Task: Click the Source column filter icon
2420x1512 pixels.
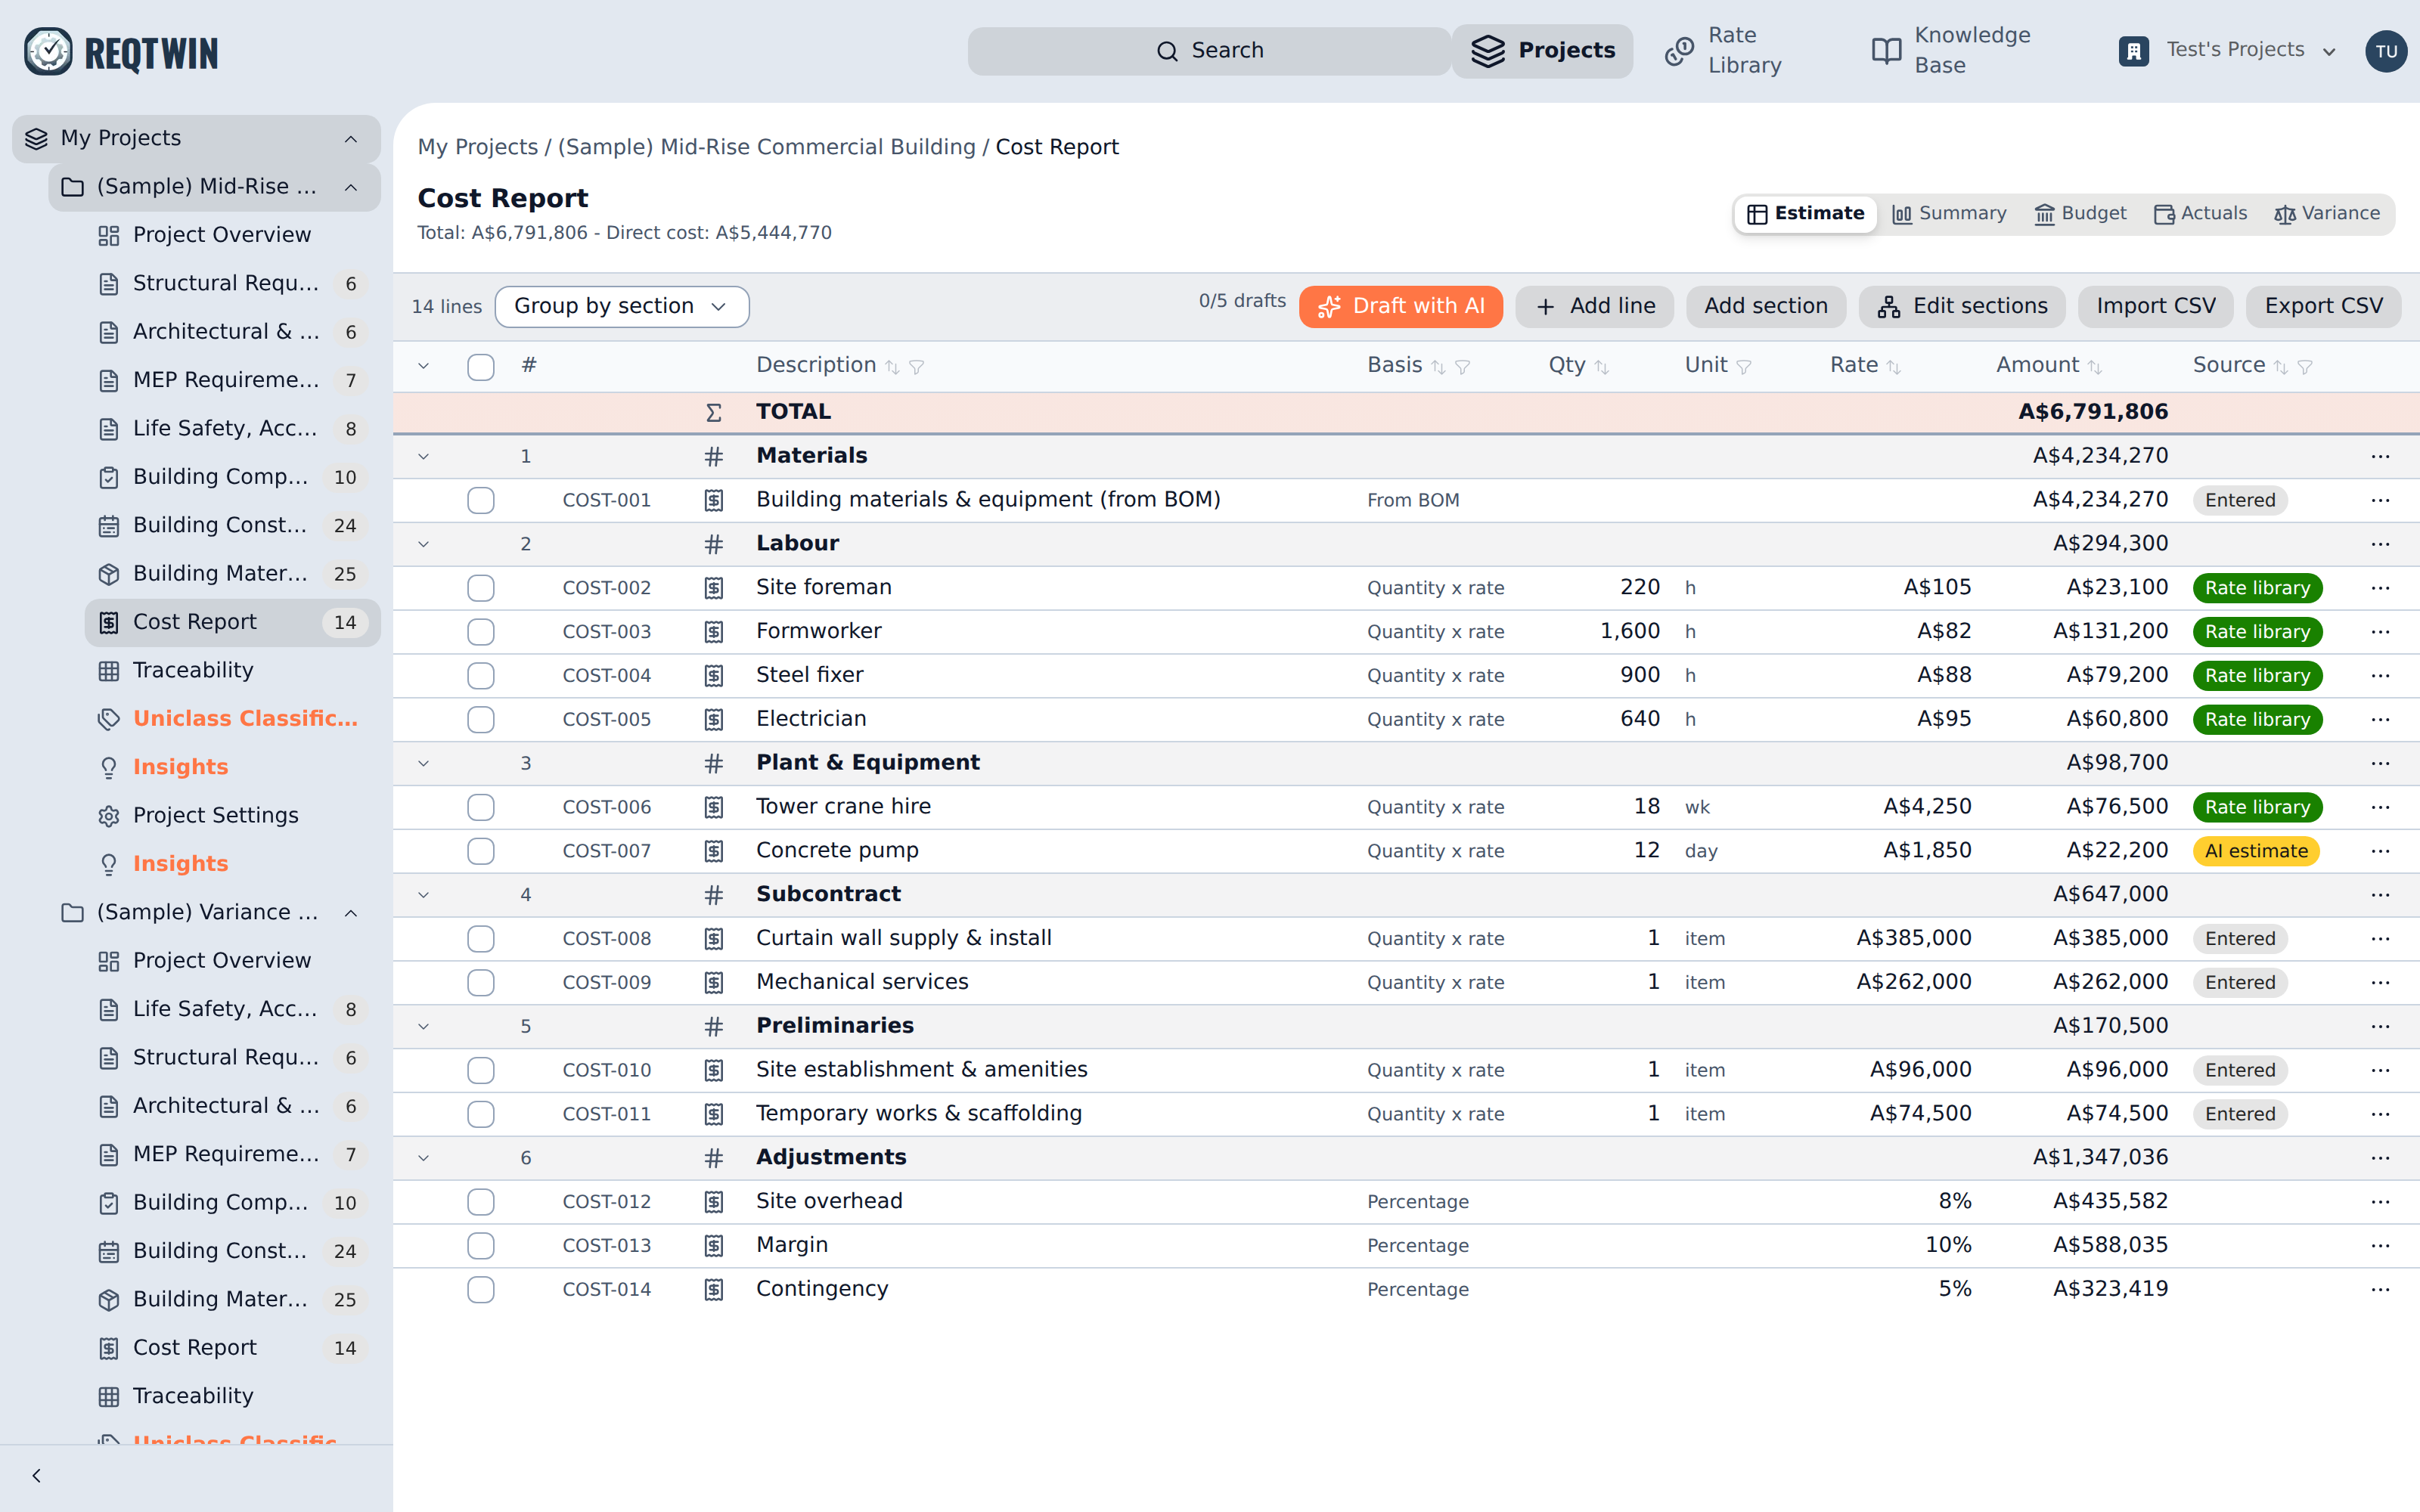Action: [x=2305, y=367]
